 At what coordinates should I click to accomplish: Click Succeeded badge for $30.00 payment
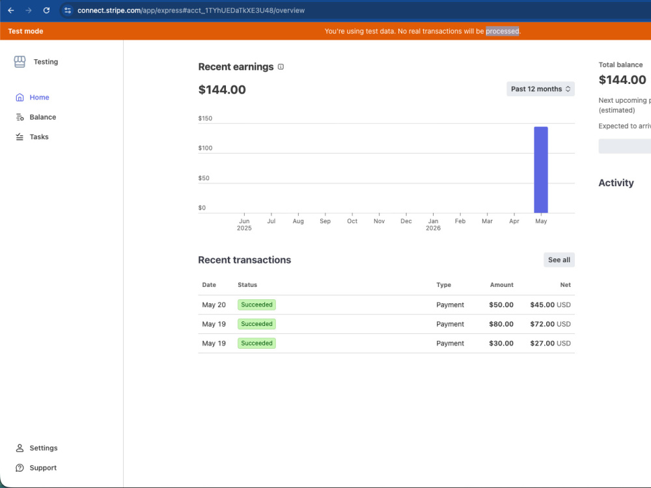(x=256, y=344)
